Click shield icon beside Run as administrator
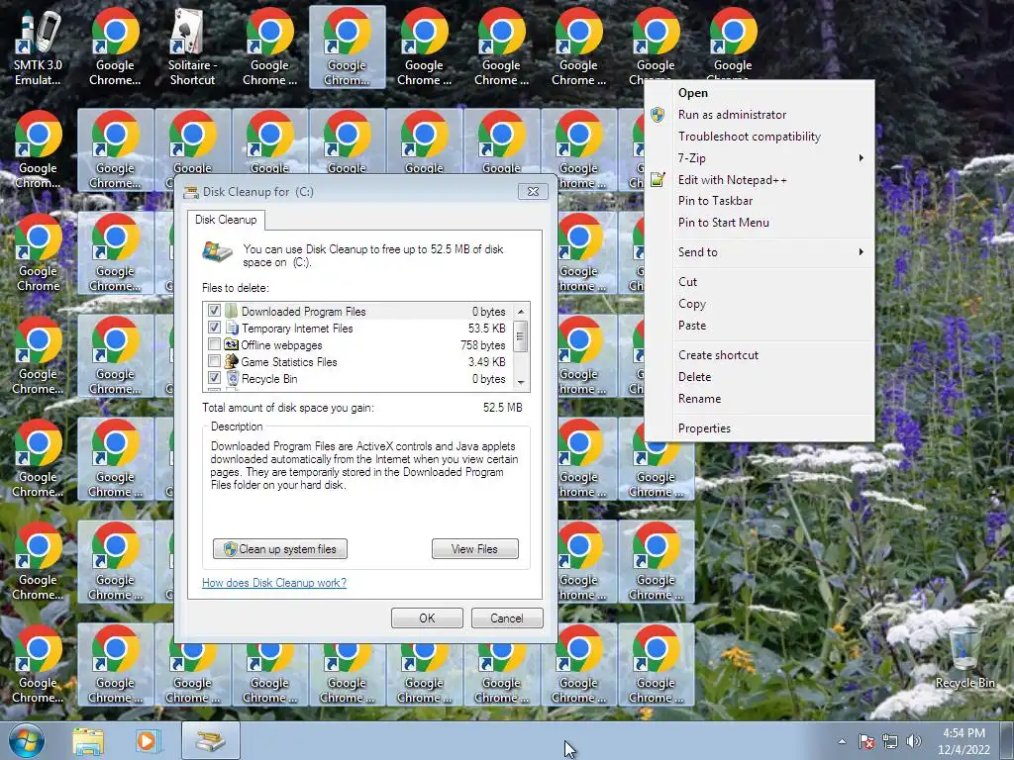Viewport: 1014px width, 760px height. pos(658,115)
